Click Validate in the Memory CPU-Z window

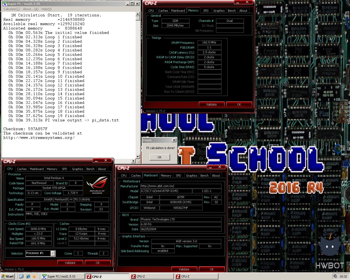click(211, 104)
